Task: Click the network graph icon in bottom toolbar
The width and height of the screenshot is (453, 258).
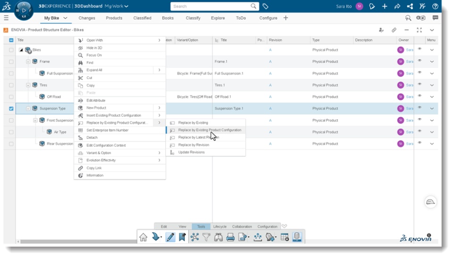Action: (x=194, y=237)
